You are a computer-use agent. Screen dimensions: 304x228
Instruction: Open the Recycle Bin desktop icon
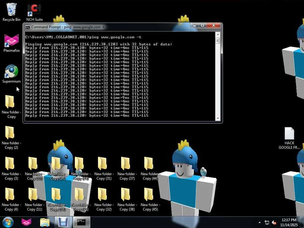11,12
